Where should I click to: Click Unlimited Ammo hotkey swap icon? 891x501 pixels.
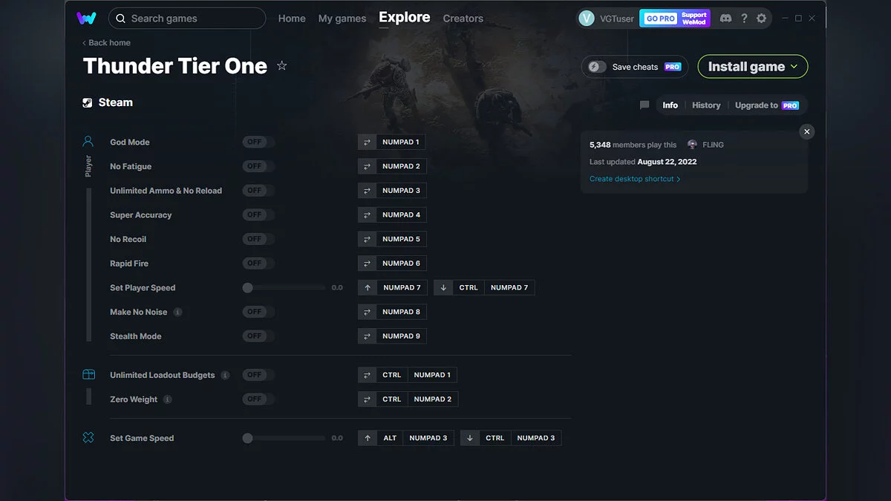pos(367,191)
